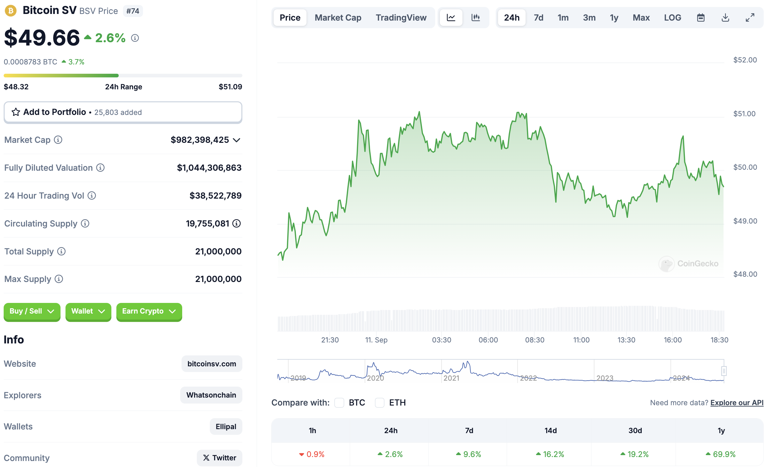Click the Market Cap info icon
This screenshot has height=467, width=766.
point(58,140)
